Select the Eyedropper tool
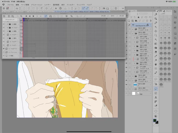This screenshot has height=133, width=178. 156,56
